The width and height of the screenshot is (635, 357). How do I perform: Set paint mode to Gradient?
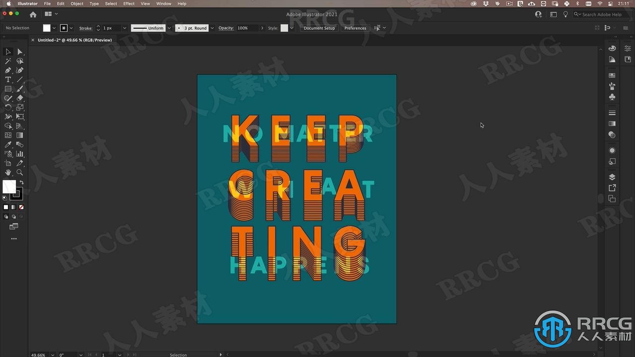click(x=13, y=207)
